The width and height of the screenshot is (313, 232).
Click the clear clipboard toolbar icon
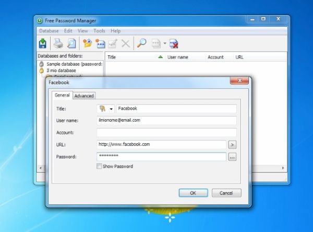coord(174,43)
